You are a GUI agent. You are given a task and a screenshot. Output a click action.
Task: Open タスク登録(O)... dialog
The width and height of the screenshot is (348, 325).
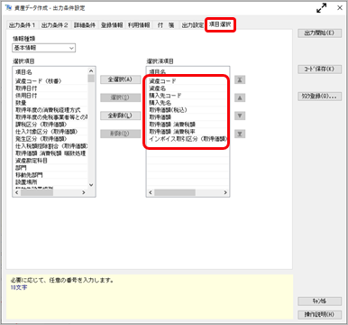pos(319,97)
